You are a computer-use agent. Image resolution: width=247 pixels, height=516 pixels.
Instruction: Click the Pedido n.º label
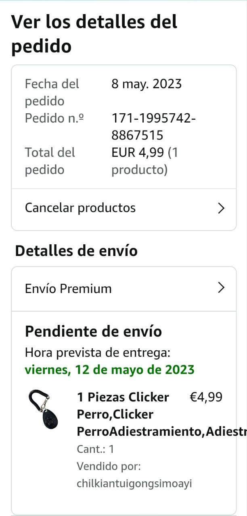[54, 119]
